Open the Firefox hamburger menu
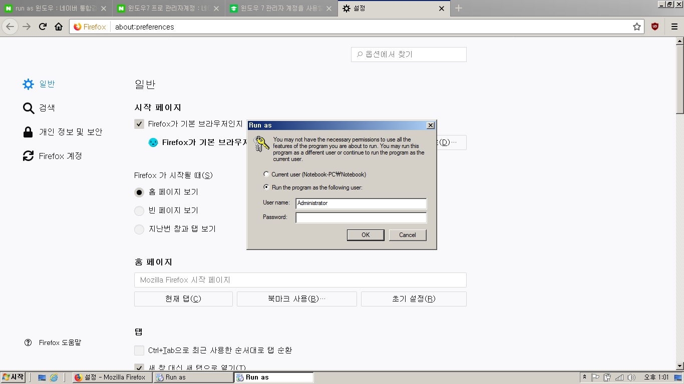Image resolution: width=684 pixels, height=384 pixels. click(674, 27)
